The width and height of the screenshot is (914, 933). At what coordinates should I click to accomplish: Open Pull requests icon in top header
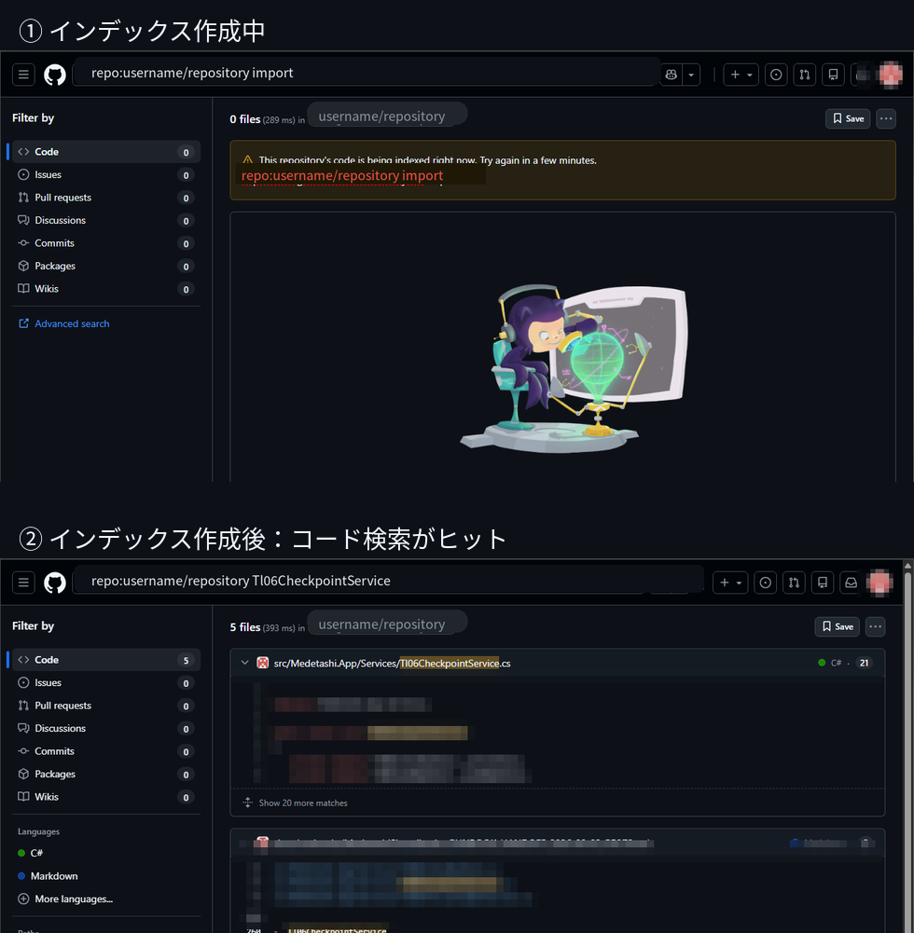coord(805,75)
